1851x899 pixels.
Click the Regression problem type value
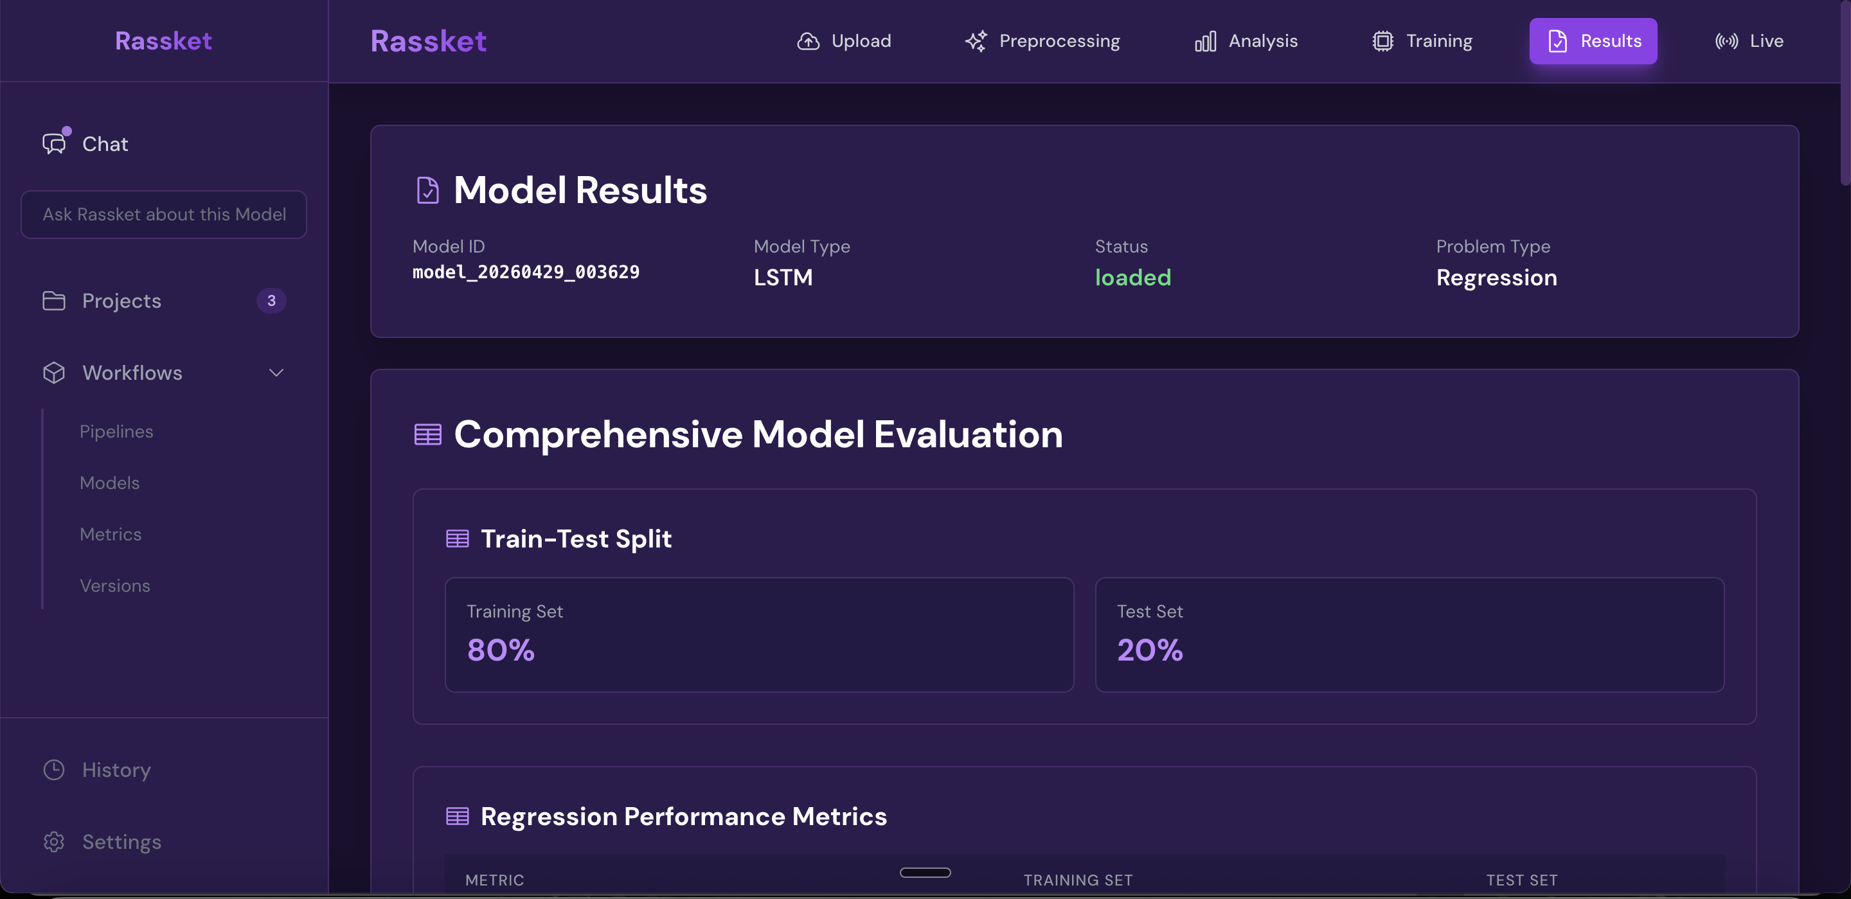click(x=1497, y=278)
